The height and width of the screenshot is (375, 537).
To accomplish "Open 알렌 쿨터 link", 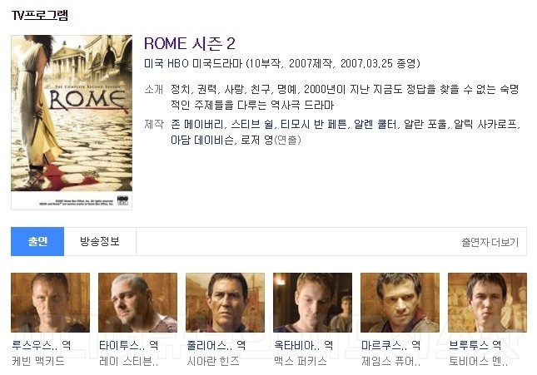I will 375,124.
